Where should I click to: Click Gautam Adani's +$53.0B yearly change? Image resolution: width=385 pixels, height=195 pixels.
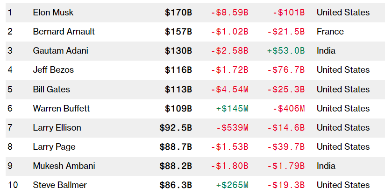(x=285, y=51)
